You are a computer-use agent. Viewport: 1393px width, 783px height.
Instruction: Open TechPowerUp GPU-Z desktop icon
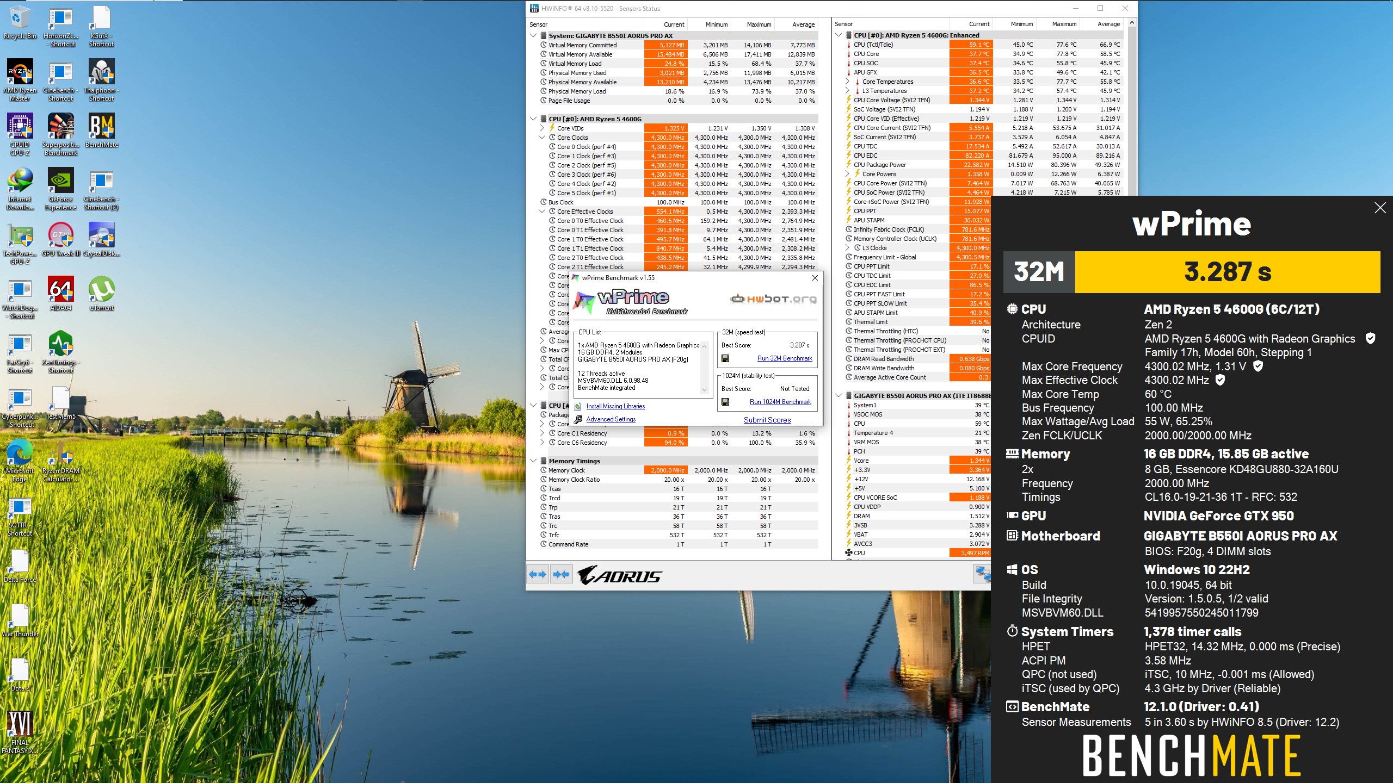[x=20, y=243]
